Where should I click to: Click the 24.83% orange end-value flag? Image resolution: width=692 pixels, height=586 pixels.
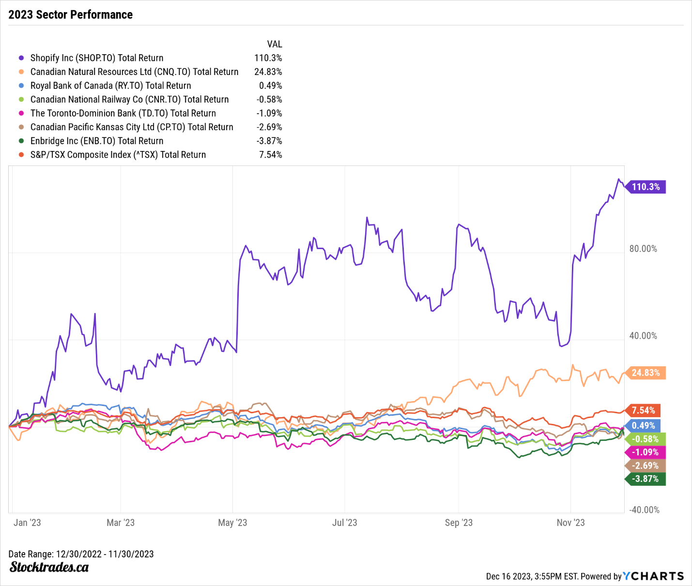646,373
